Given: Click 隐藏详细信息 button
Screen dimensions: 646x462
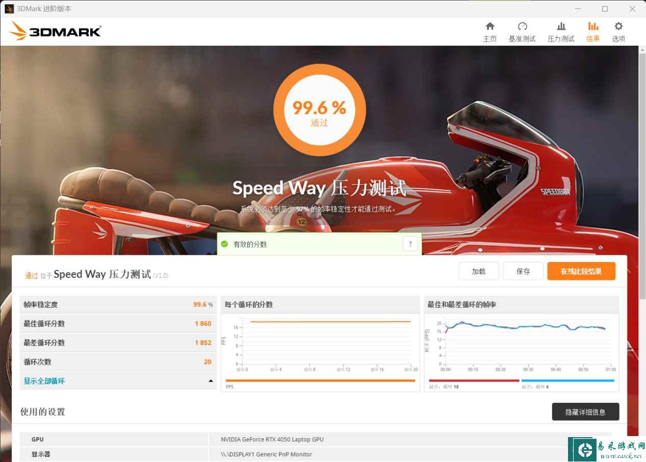Looking at the screenshot, I should (x=585, y=412).
